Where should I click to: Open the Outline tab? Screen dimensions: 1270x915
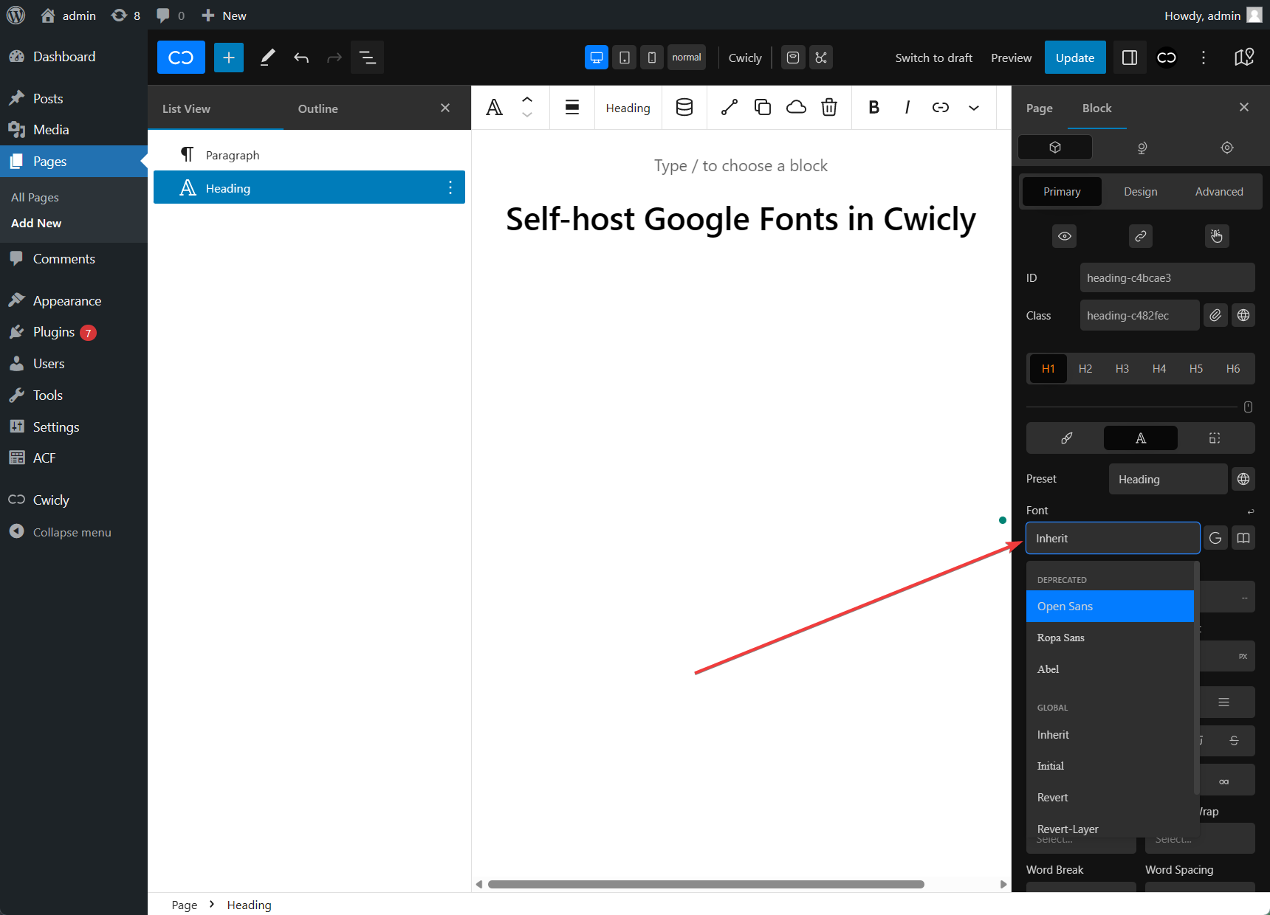tap(318, 108)
